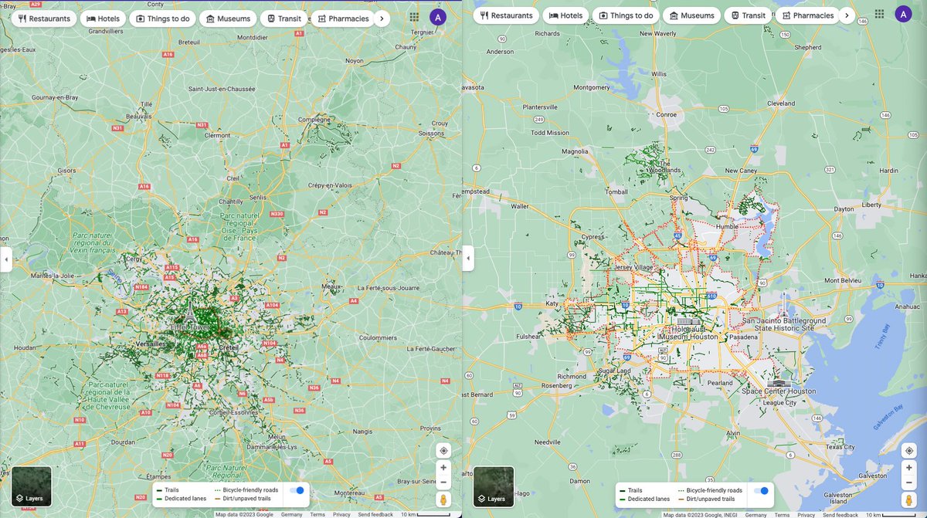The width and height of the screenshot is (927, 518).
Task: Open Google apps grid on Paris map
Action: (x=415, y=17)
